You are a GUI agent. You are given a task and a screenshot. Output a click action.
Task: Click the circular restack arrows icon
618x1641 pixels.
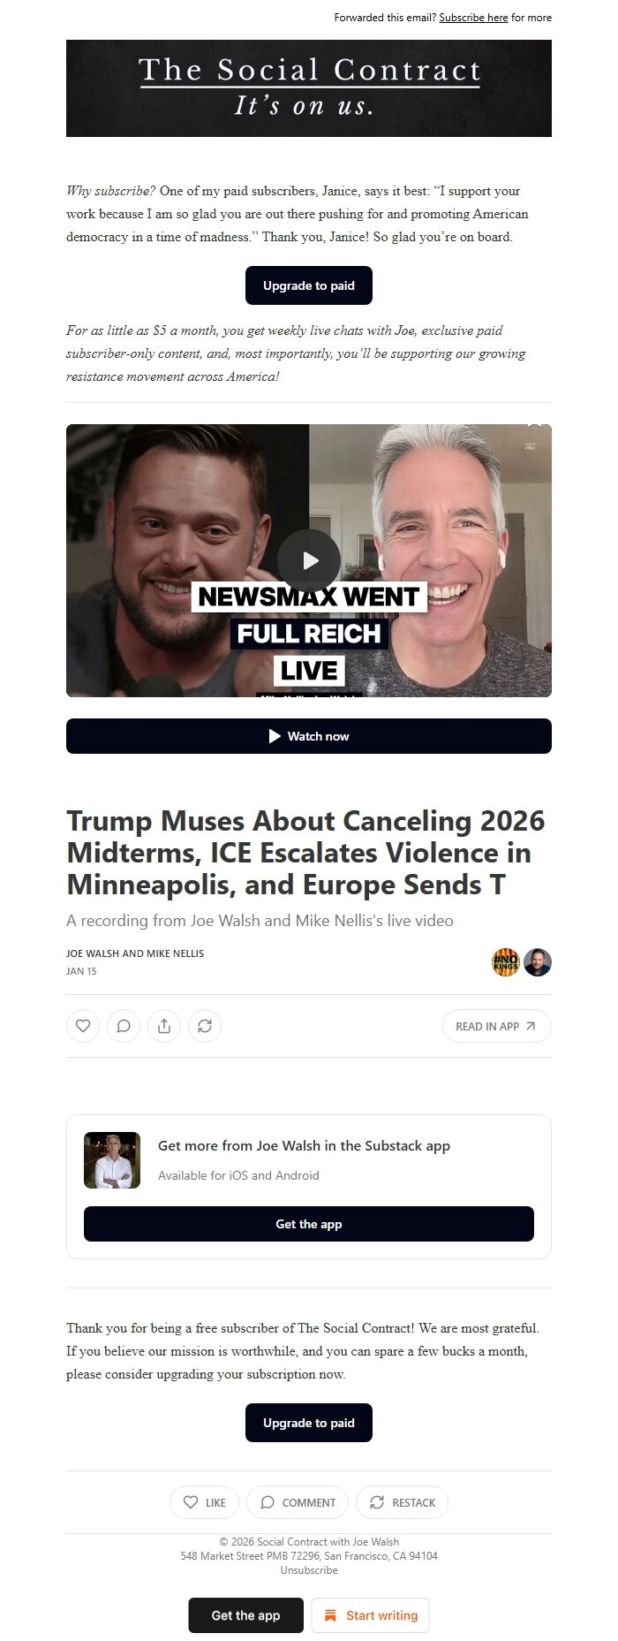205,1026
